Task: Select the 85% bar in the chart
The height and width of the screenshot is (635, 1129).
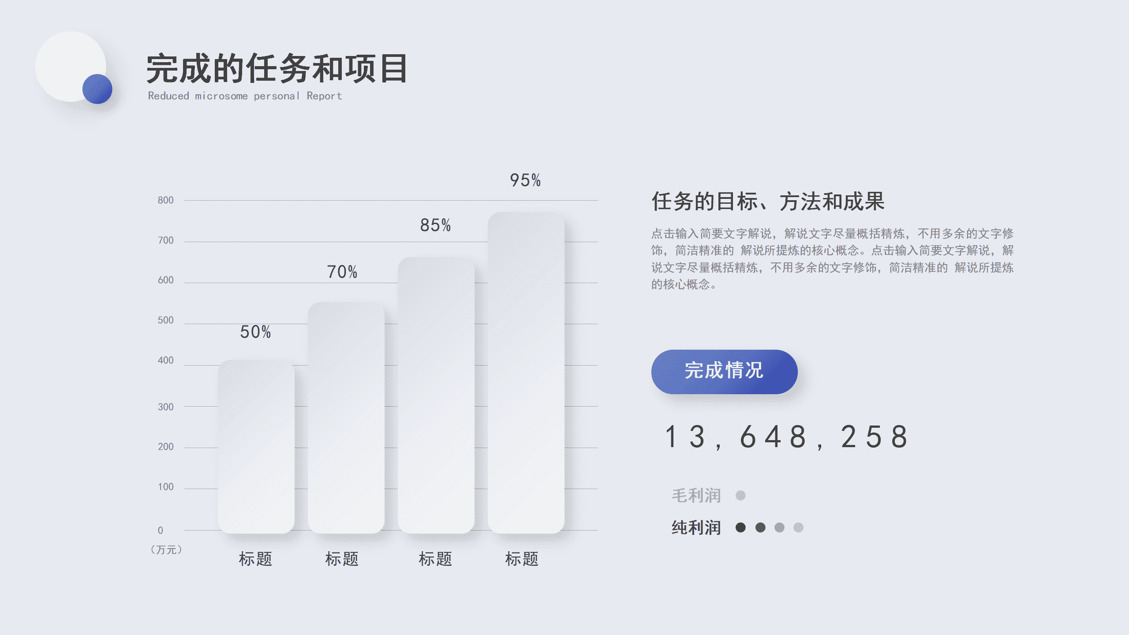Action: 436,395
